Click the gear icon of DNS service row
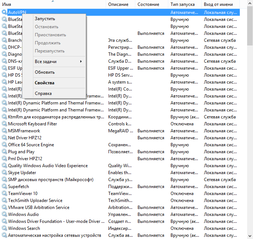 pos(4,61)
